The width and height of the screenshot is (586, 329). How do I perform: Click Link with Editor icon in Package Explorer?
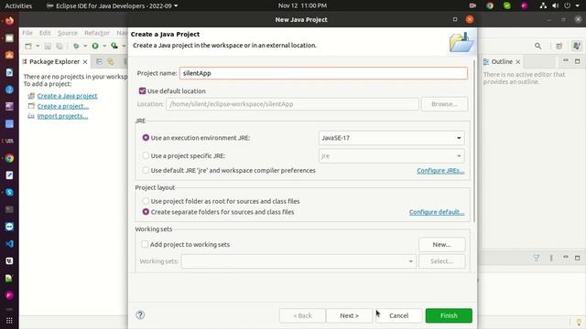pos(111,61)
